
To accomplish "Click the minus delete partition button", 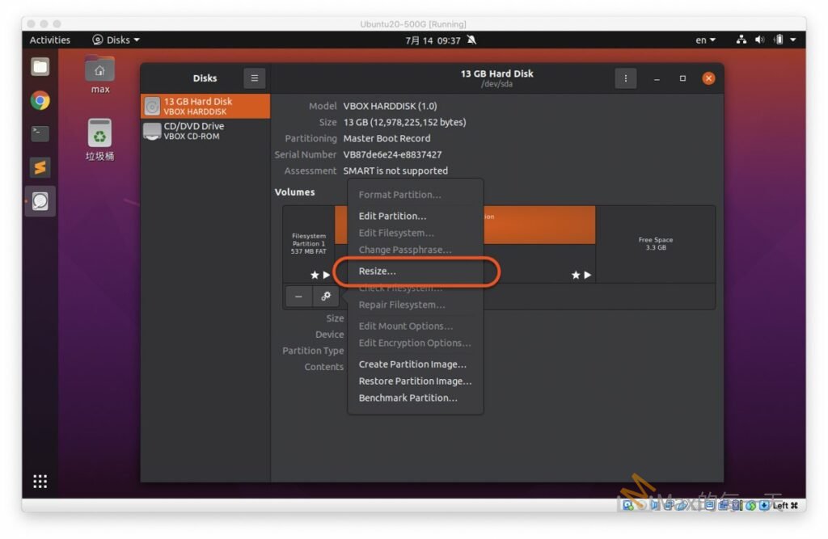I will (x=298, y=297).
